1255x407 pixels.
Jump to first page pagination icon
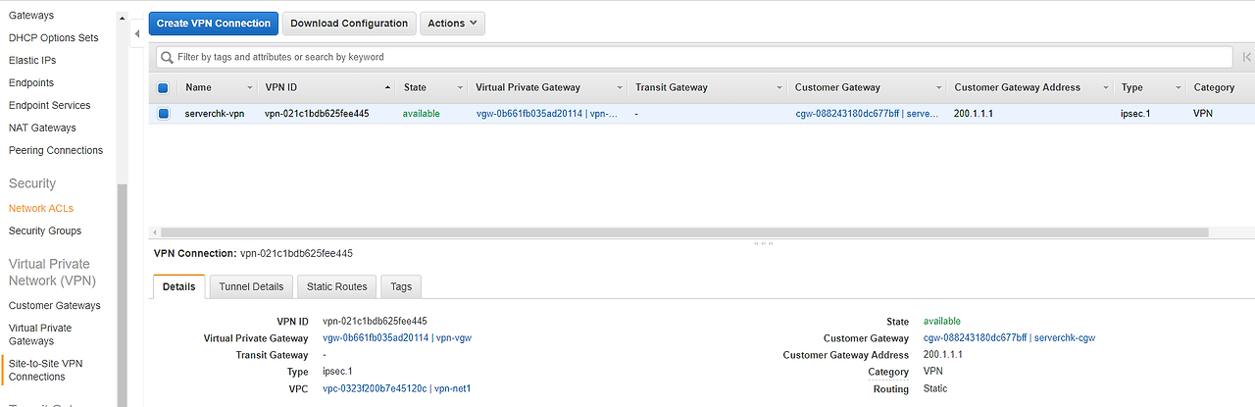click(x=1246, y=57)
